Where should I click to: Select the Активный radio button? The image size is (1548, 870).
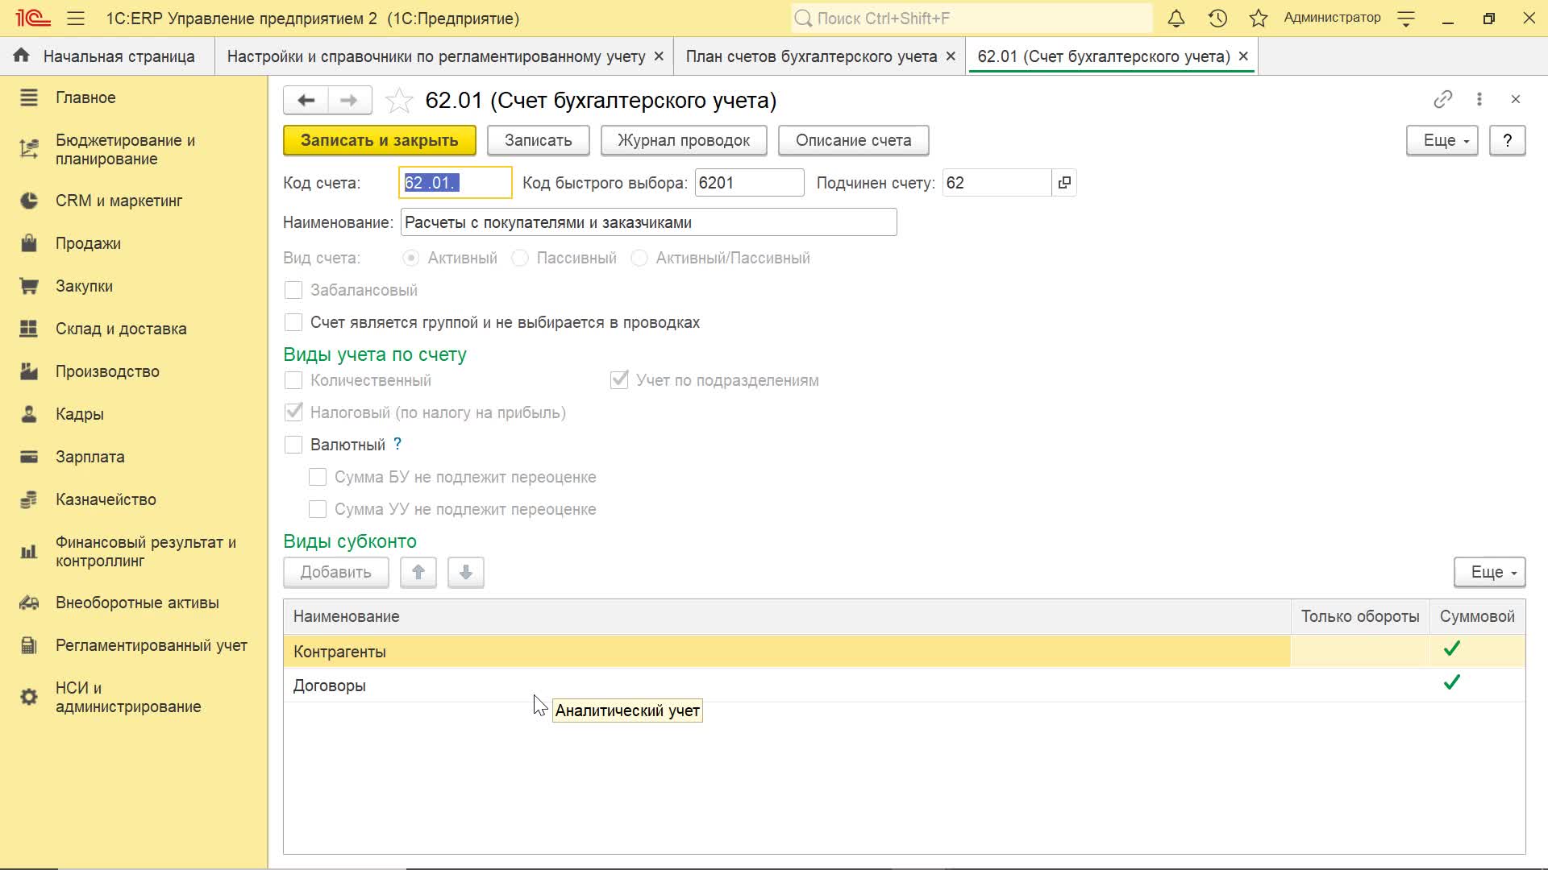[411, 258]
